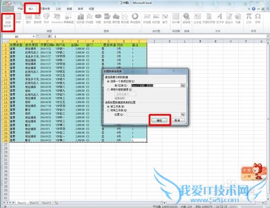Click column header L in the sheet
The image size is (270, 208).
pos(185,41)
